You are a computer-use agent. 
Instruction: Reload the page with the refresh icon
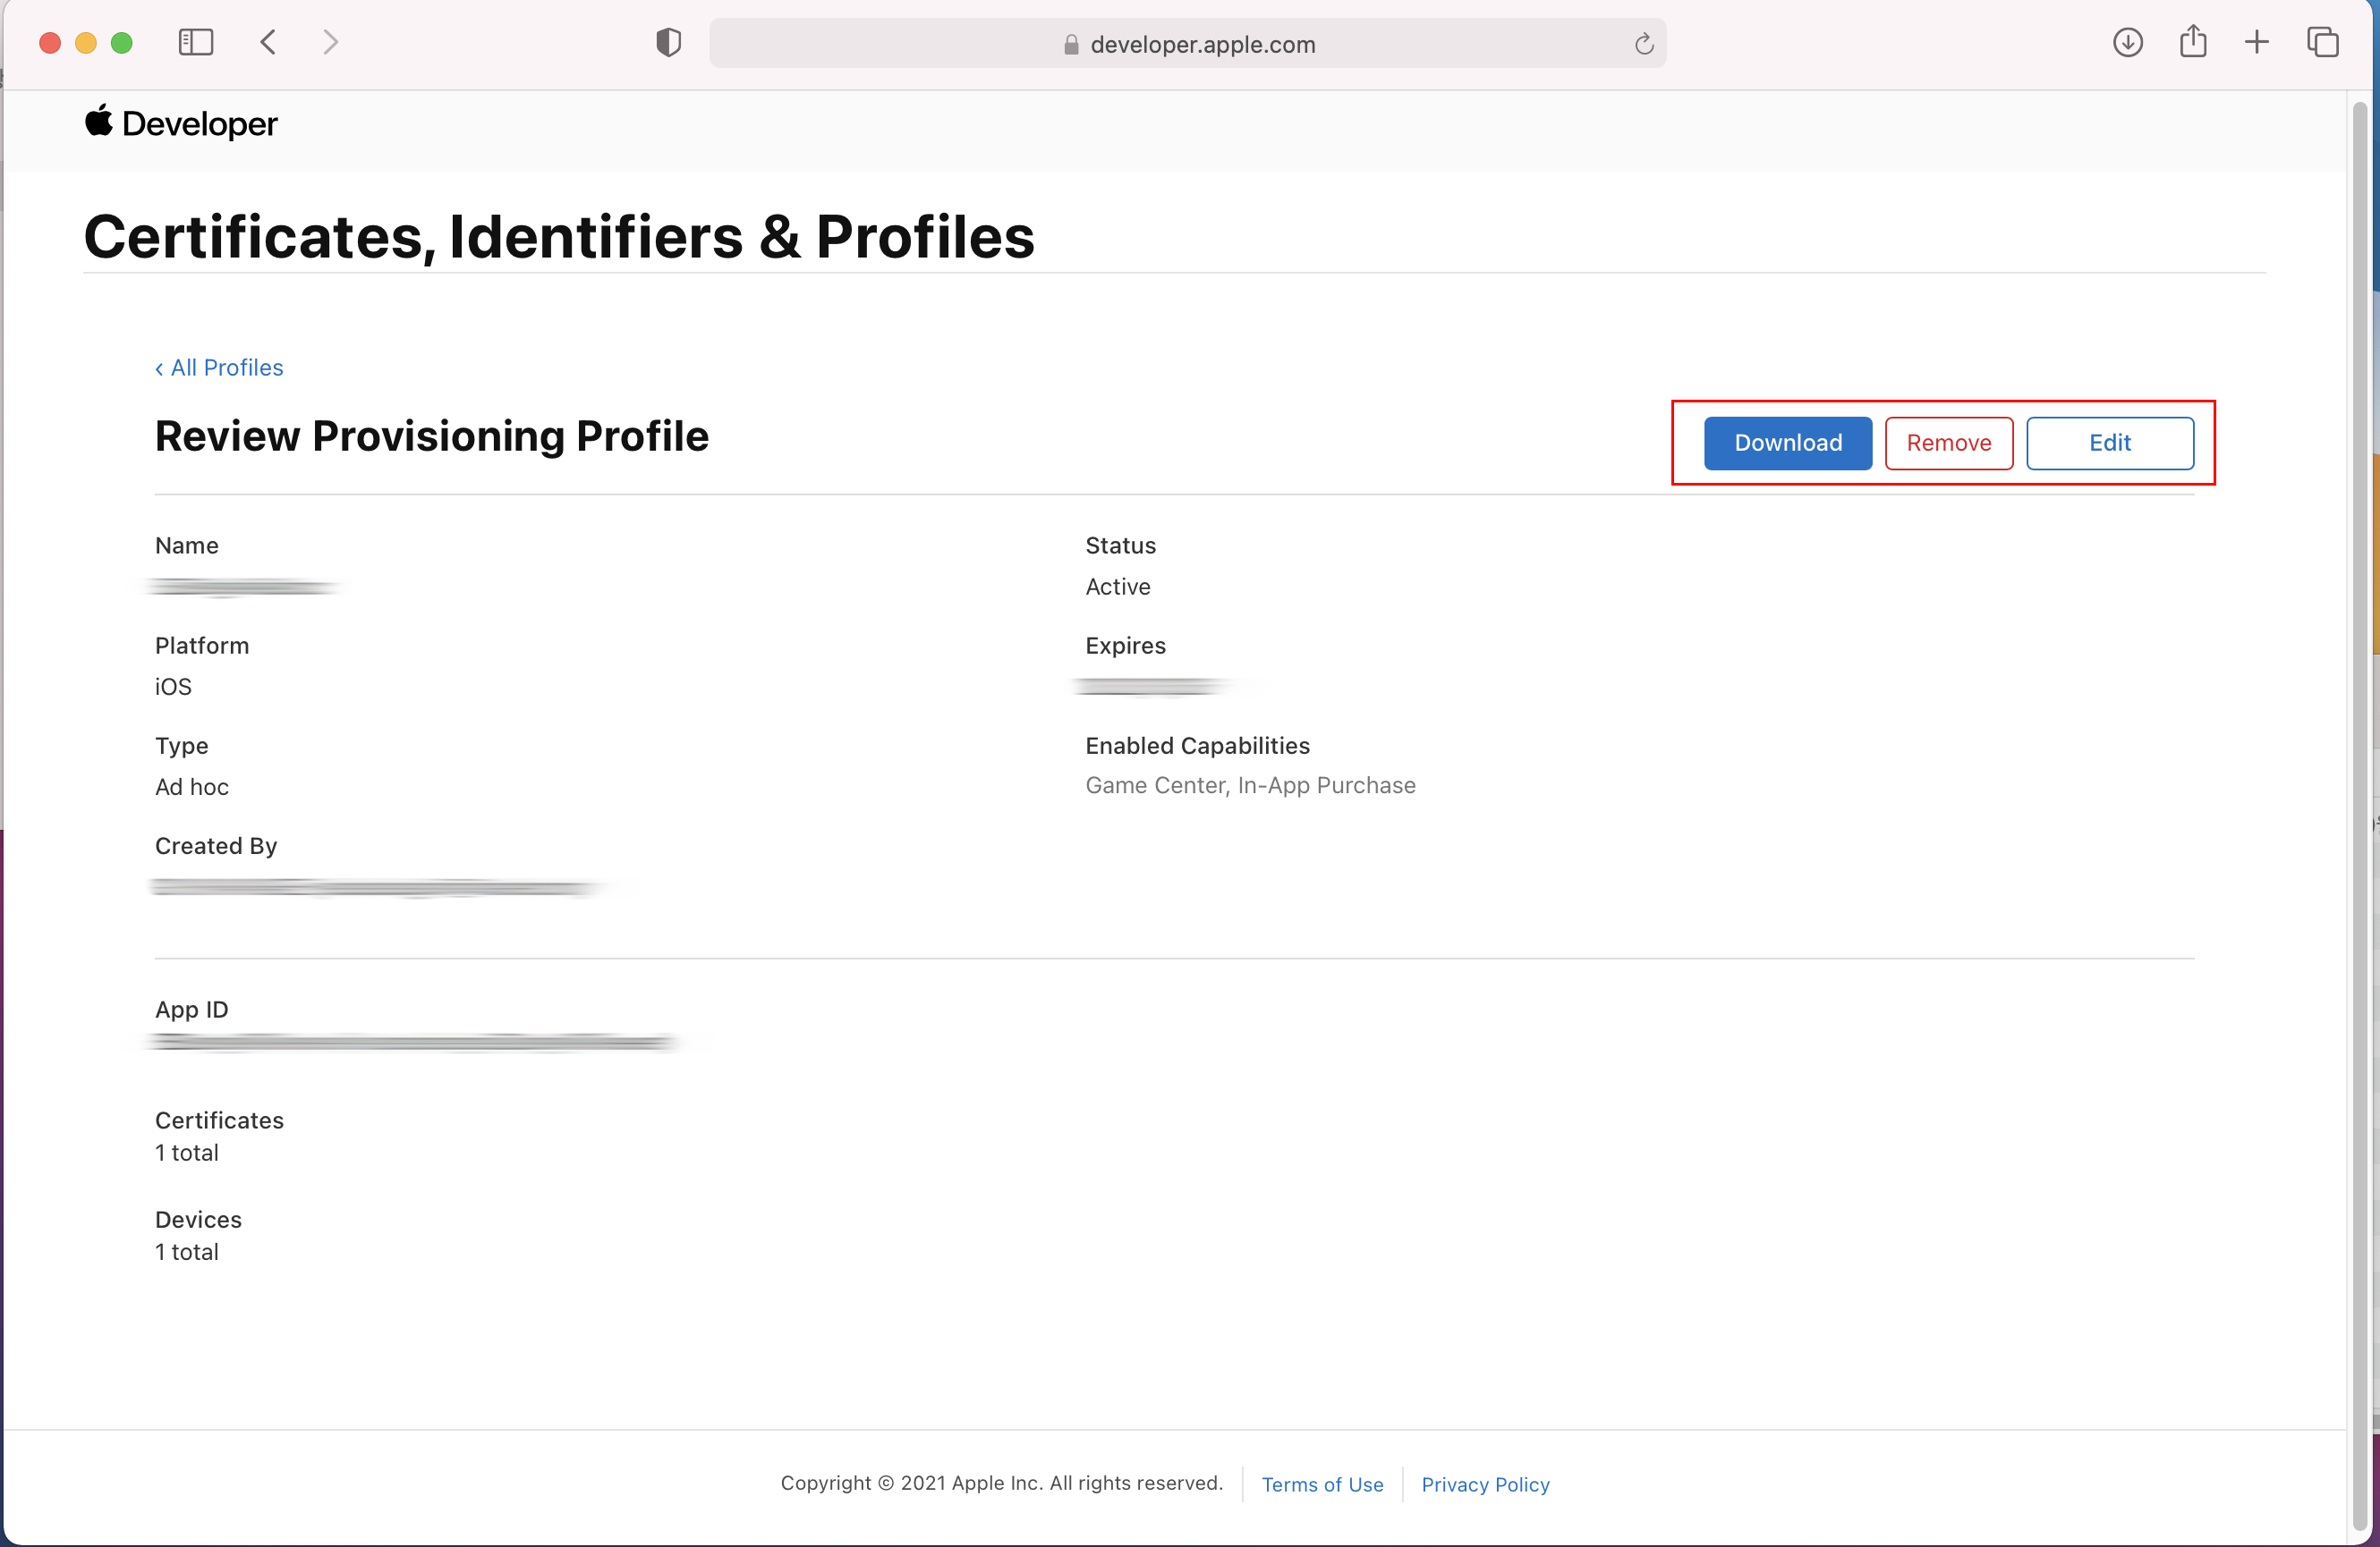tap(1643, 44)
